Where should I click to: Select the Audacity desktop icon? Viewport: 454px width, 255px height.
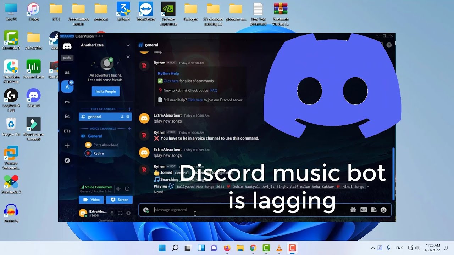(11, 213)
